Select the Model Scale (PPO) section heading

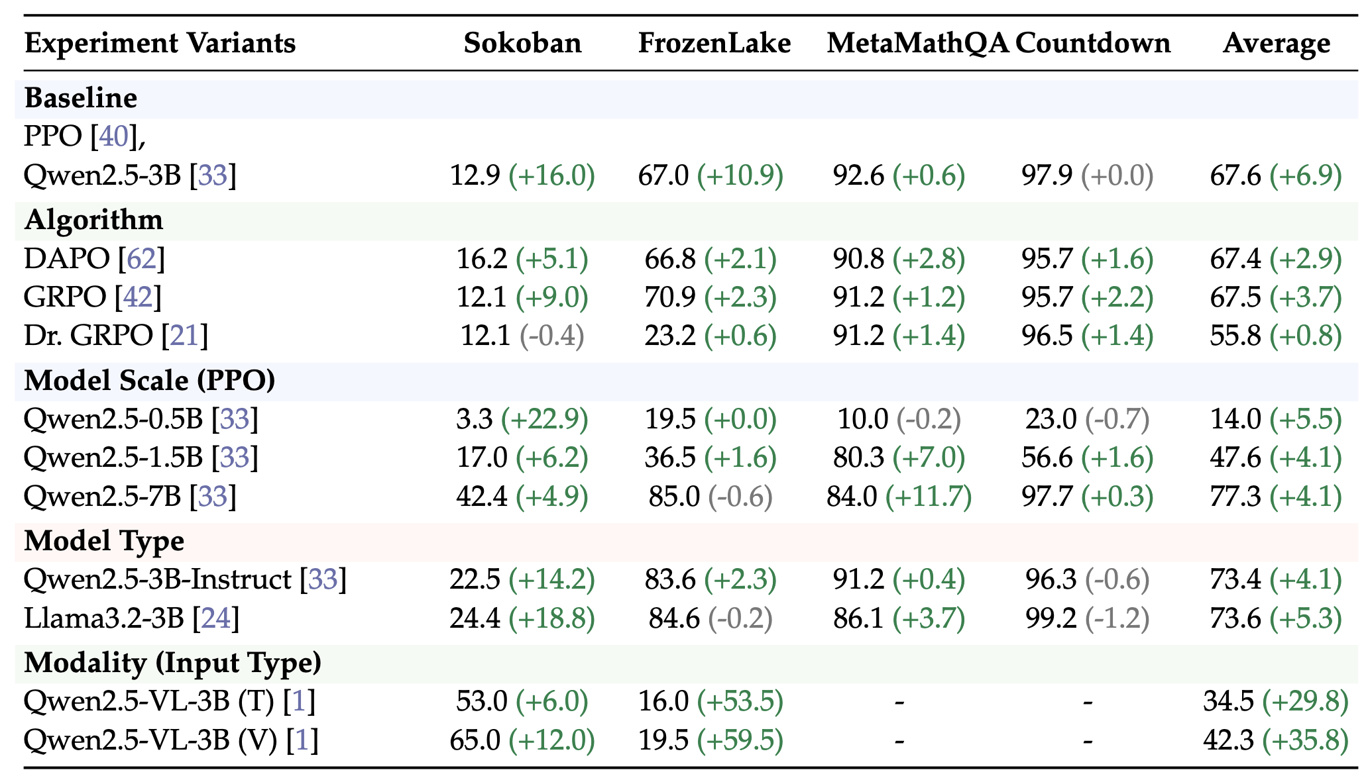point(150,381)
